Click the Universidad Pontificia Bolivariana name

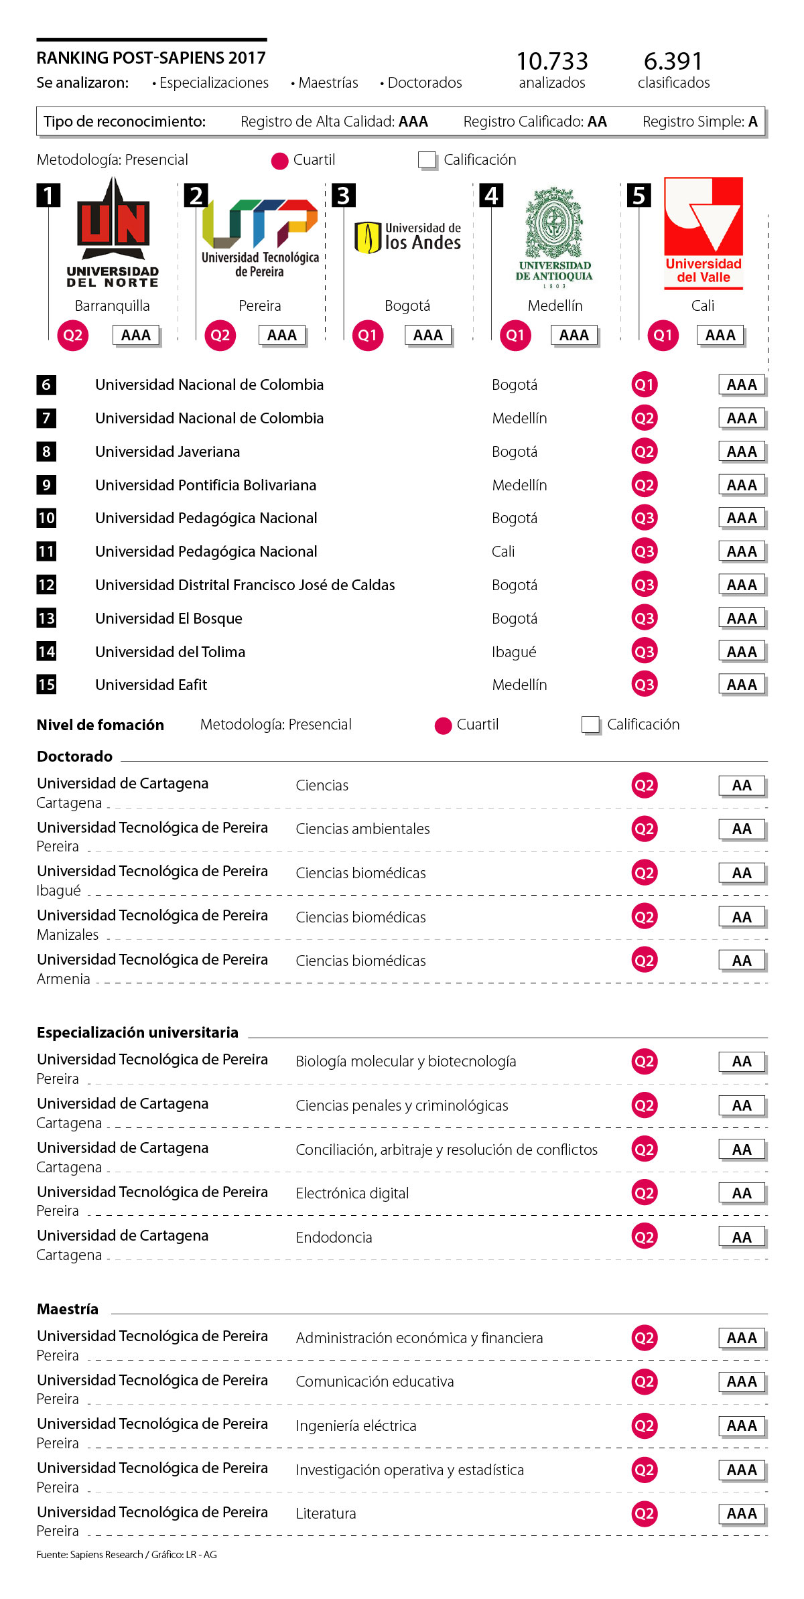tap(206, 485)
